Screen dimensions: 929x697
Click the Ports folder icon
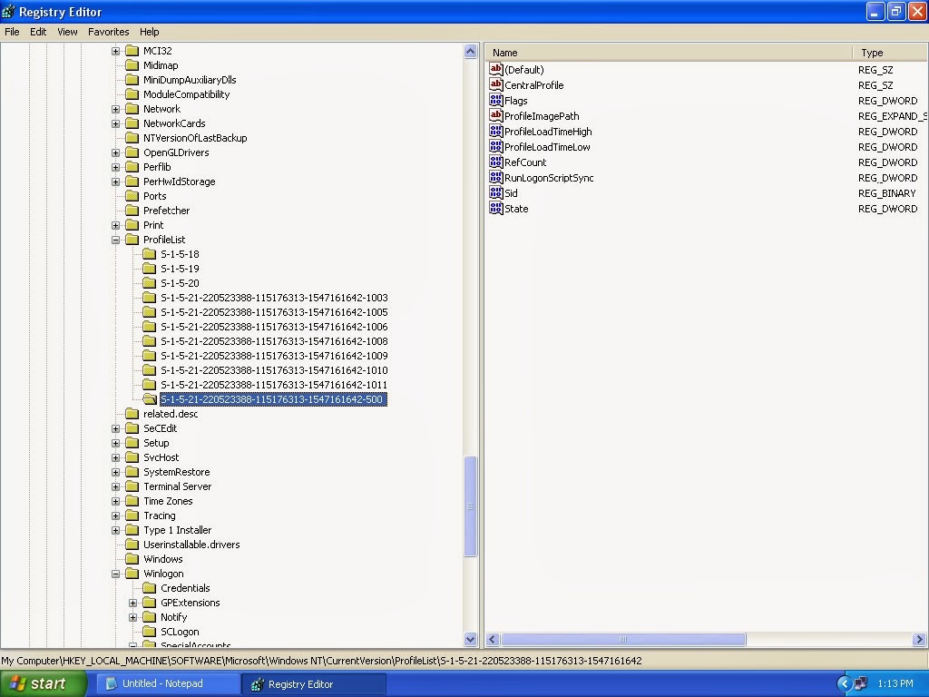132,196
